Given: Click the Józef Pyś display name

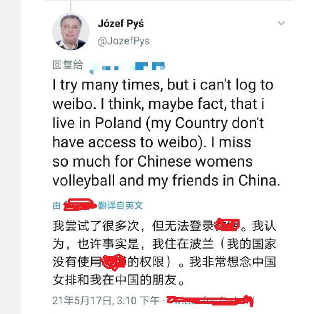Looking at the screenshot, I should 121,24.
